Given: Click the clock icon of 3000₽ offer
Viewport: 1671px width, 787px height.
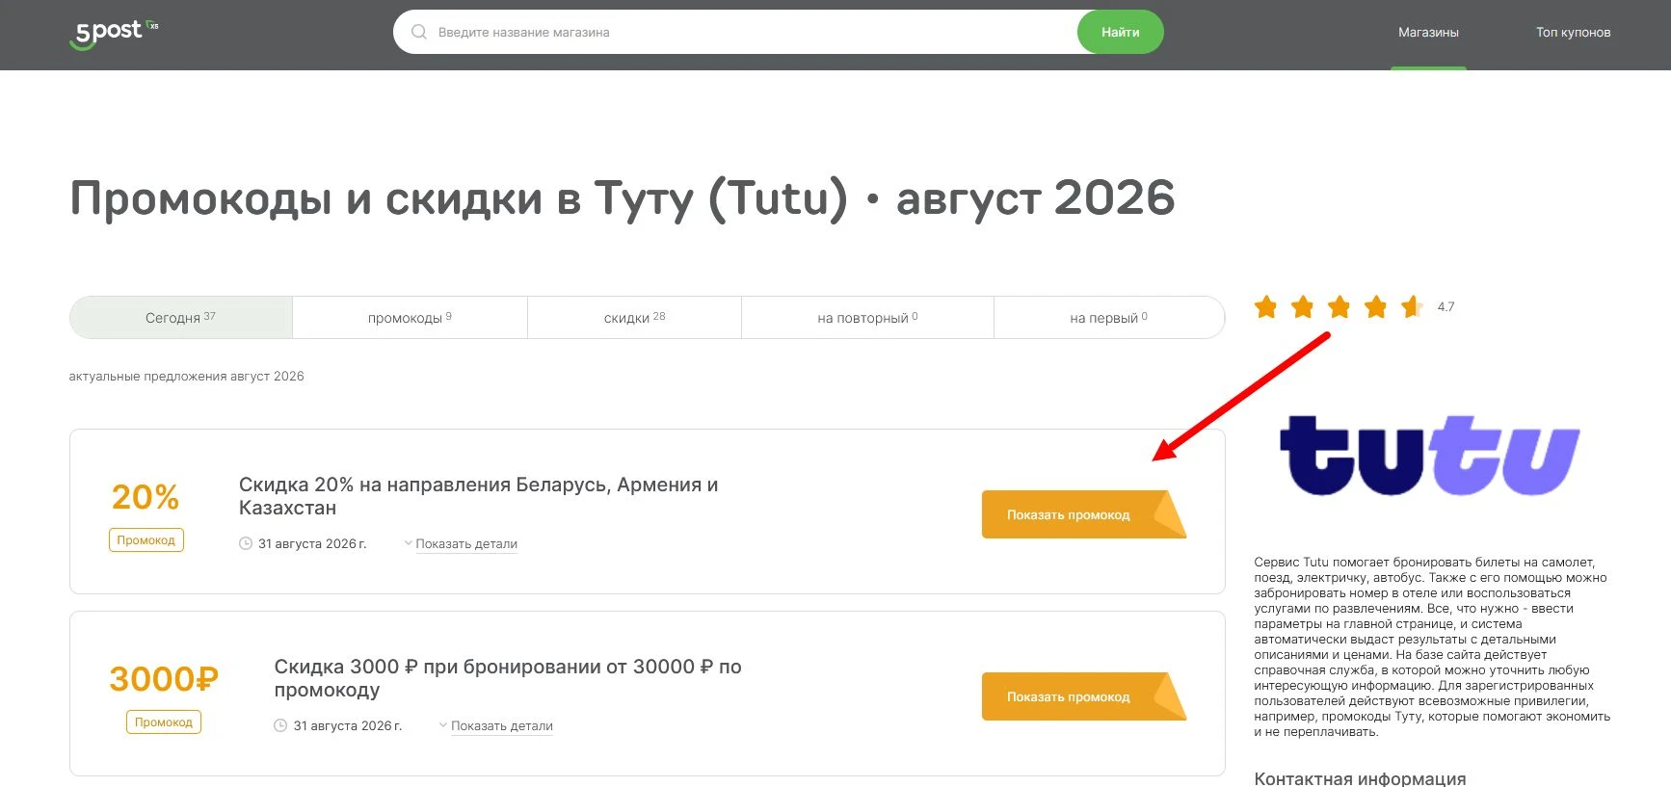Looking at the screenshot, I should coord(280,726).
